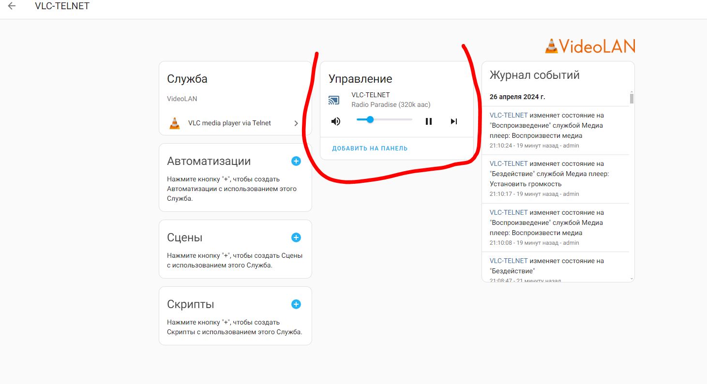Image resolution: width=707 pixels, height=384 pixels.
Task: Click the Журнал событий heading
Action: pyautogui.click(x=535, y=75)
